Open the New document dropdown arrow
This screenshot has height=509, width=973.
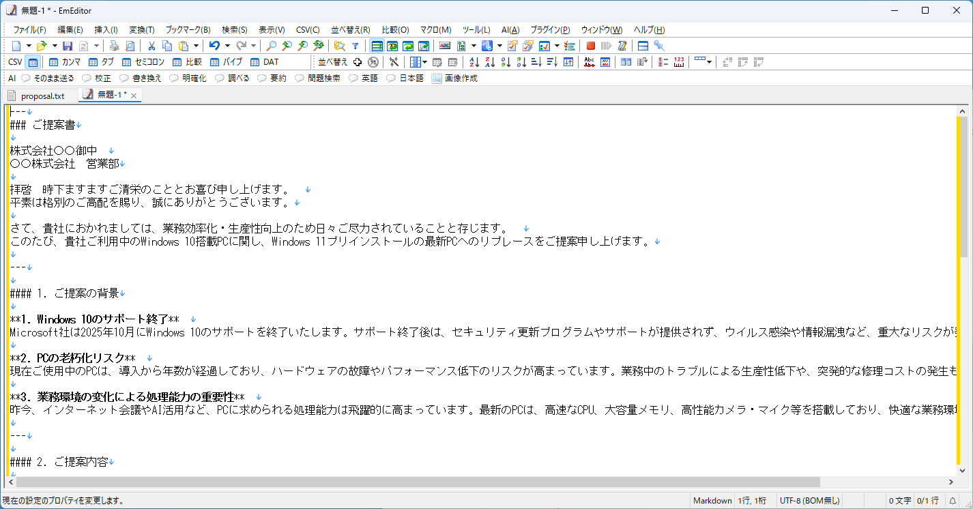tap(28, 45)
